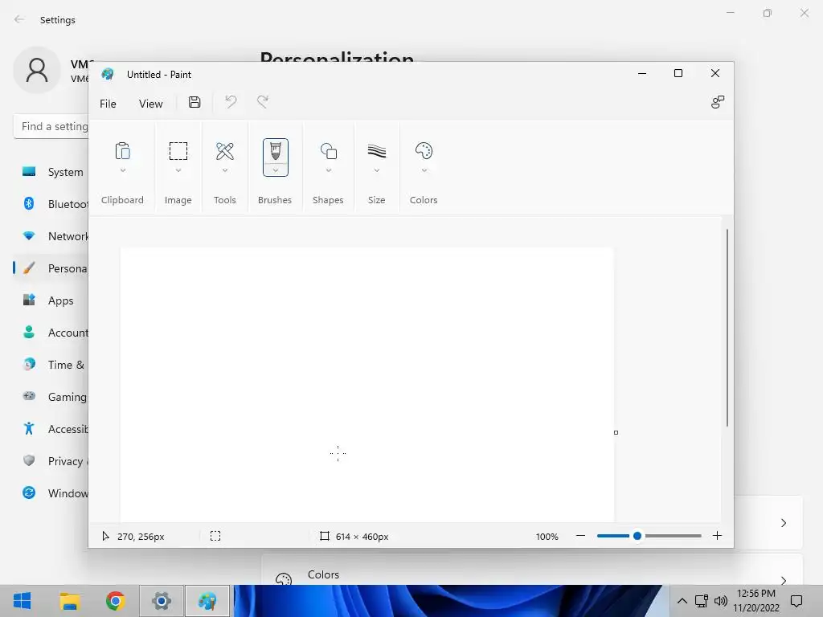Open the notification center icon
Viewport: 823px width, 617px height.
(x=796, y=601)
